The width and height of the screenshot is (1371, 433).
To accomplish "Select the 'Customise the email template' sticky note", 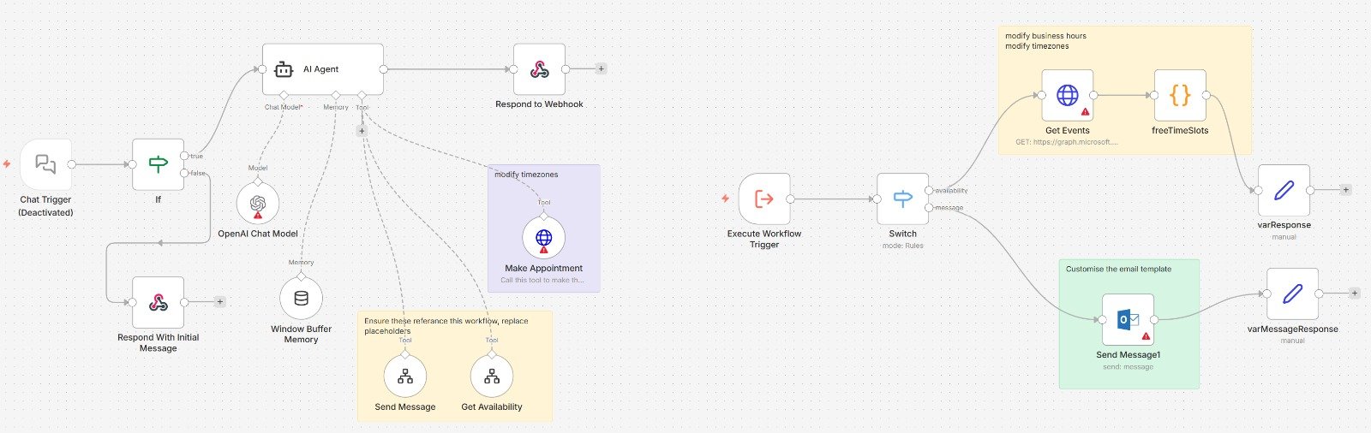I will click(x=1129, y=324).
